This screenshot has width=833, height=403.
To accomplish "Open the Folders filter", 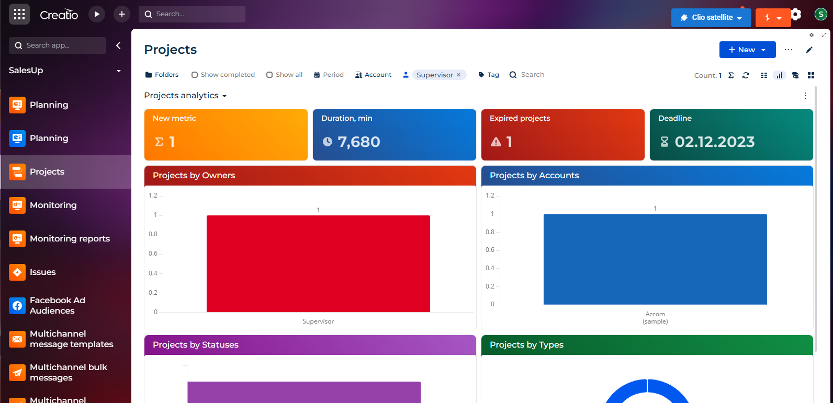I will click(x=162, y=75).
